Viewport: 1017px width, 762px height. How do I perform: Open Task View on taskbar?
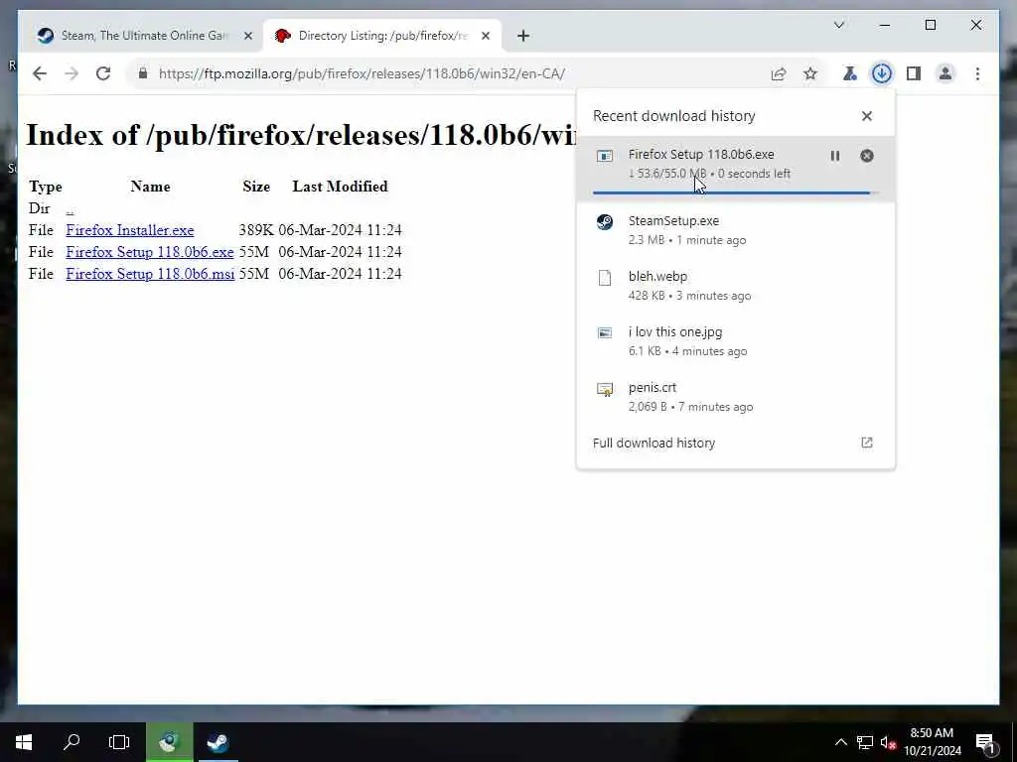(x=119, y=742)
